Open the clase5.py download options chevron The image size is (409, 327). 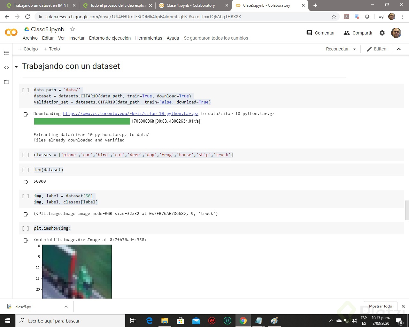66,307
